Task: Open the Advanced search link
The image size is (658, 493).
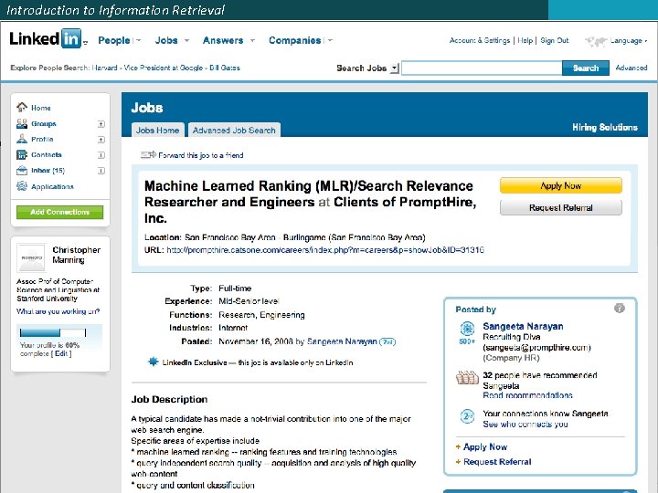Action: [x=631, y=68]
